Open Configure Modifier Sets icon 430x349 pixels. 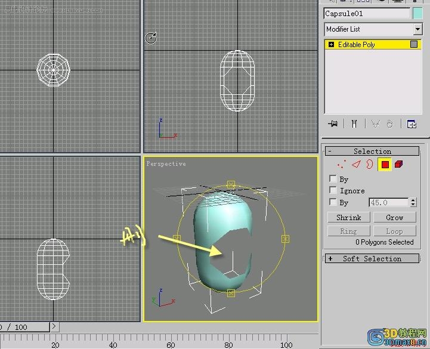point(412,124)
